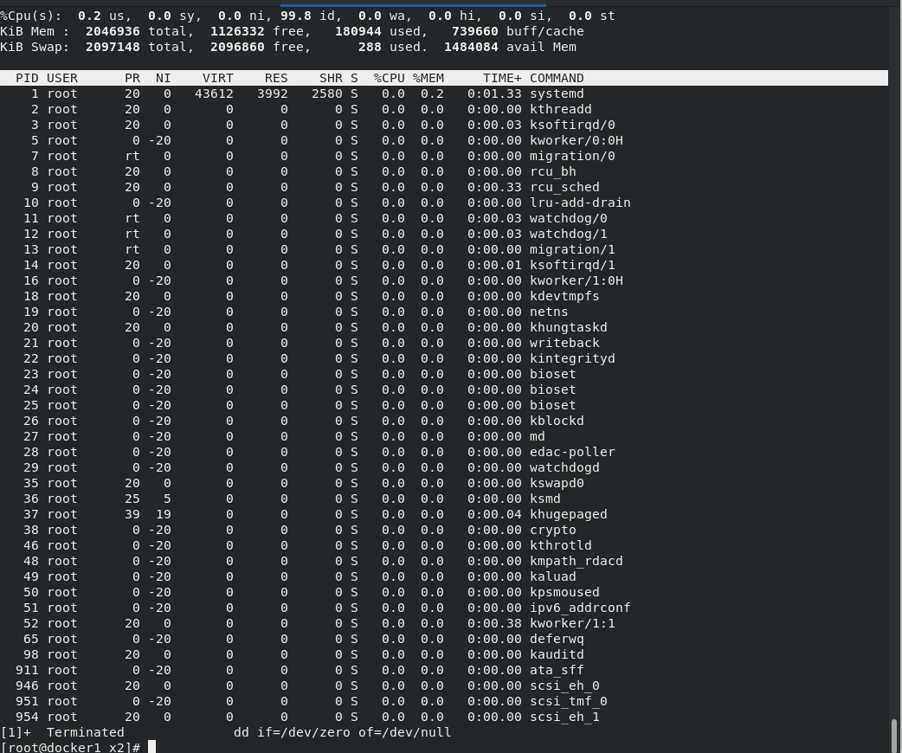902x753 pixels.
Task: Click the 1484084 avail Mem value
Action: [x=471, y=47]
